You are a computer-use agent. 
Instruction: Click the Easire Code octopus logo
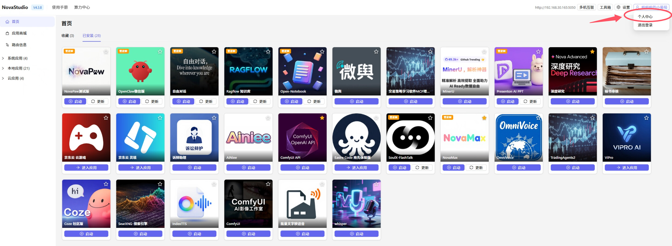click(356, 138)
